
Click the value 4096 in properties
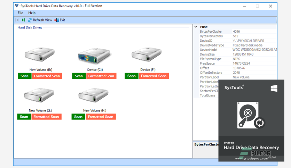tap(236, 32)
